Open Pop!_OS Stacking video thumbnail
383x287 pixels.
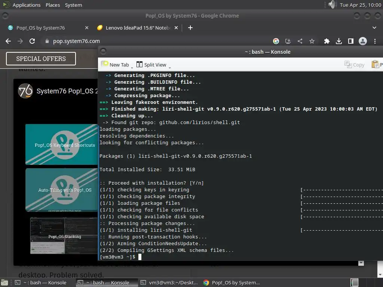[x=64, y=236]
